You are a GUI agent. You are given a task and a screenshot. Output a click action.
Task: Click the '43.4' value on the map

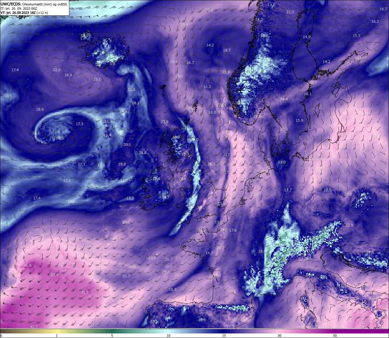pyautogui.click(x=54, y=275)
